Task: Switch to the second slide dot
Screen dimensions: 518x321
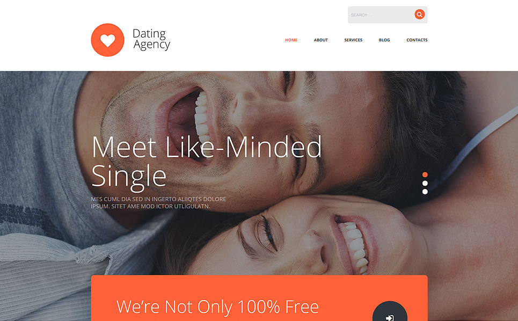Action: tap(425, 183)
